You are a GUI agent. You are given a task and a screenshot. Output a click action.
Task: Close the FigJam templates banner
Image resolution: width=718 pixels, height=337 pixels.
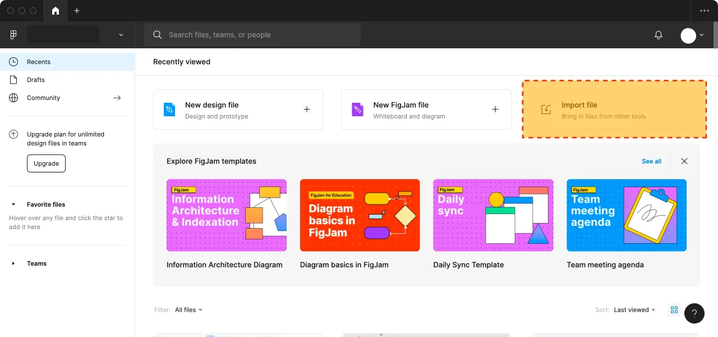684,161
